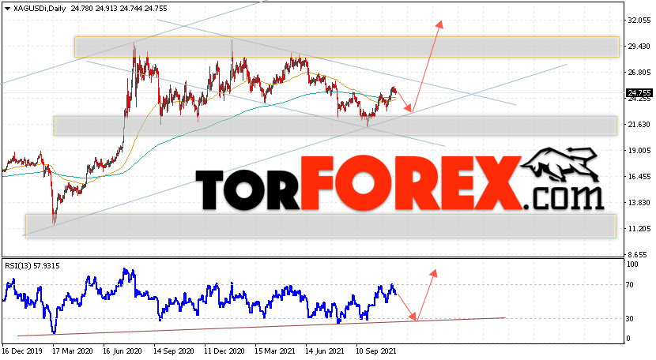This screenshot has width=656, height=360.
Task: Select the 15 Mar 2021 date label
Action: click(x=275, y=351)
